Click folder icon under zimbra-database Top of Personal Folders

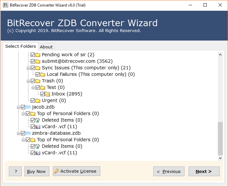click(x=33, y=140)
